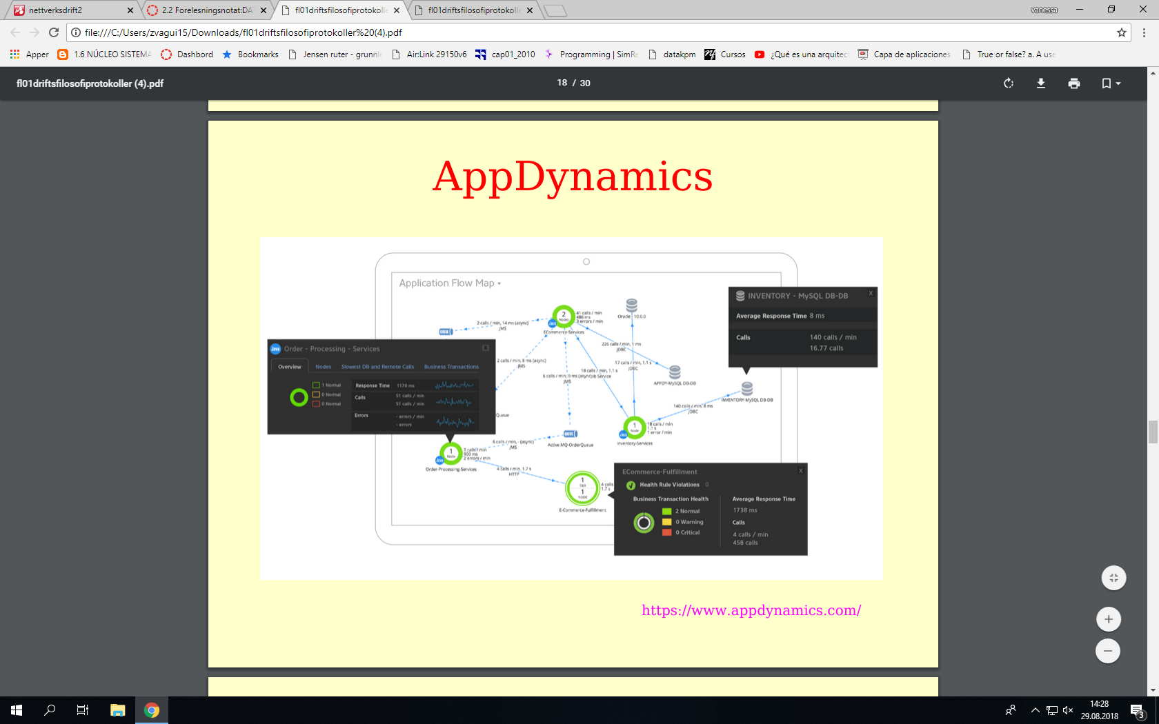The height and width of the screenshot is (724, 1159).
Task: Click the scrollbar up arrow
Action: click(1153, 72)
